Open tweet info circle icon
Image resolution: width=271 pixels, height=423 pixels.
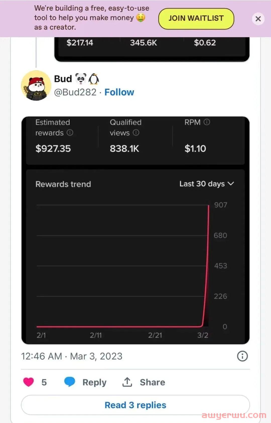(x=242, y=356)
